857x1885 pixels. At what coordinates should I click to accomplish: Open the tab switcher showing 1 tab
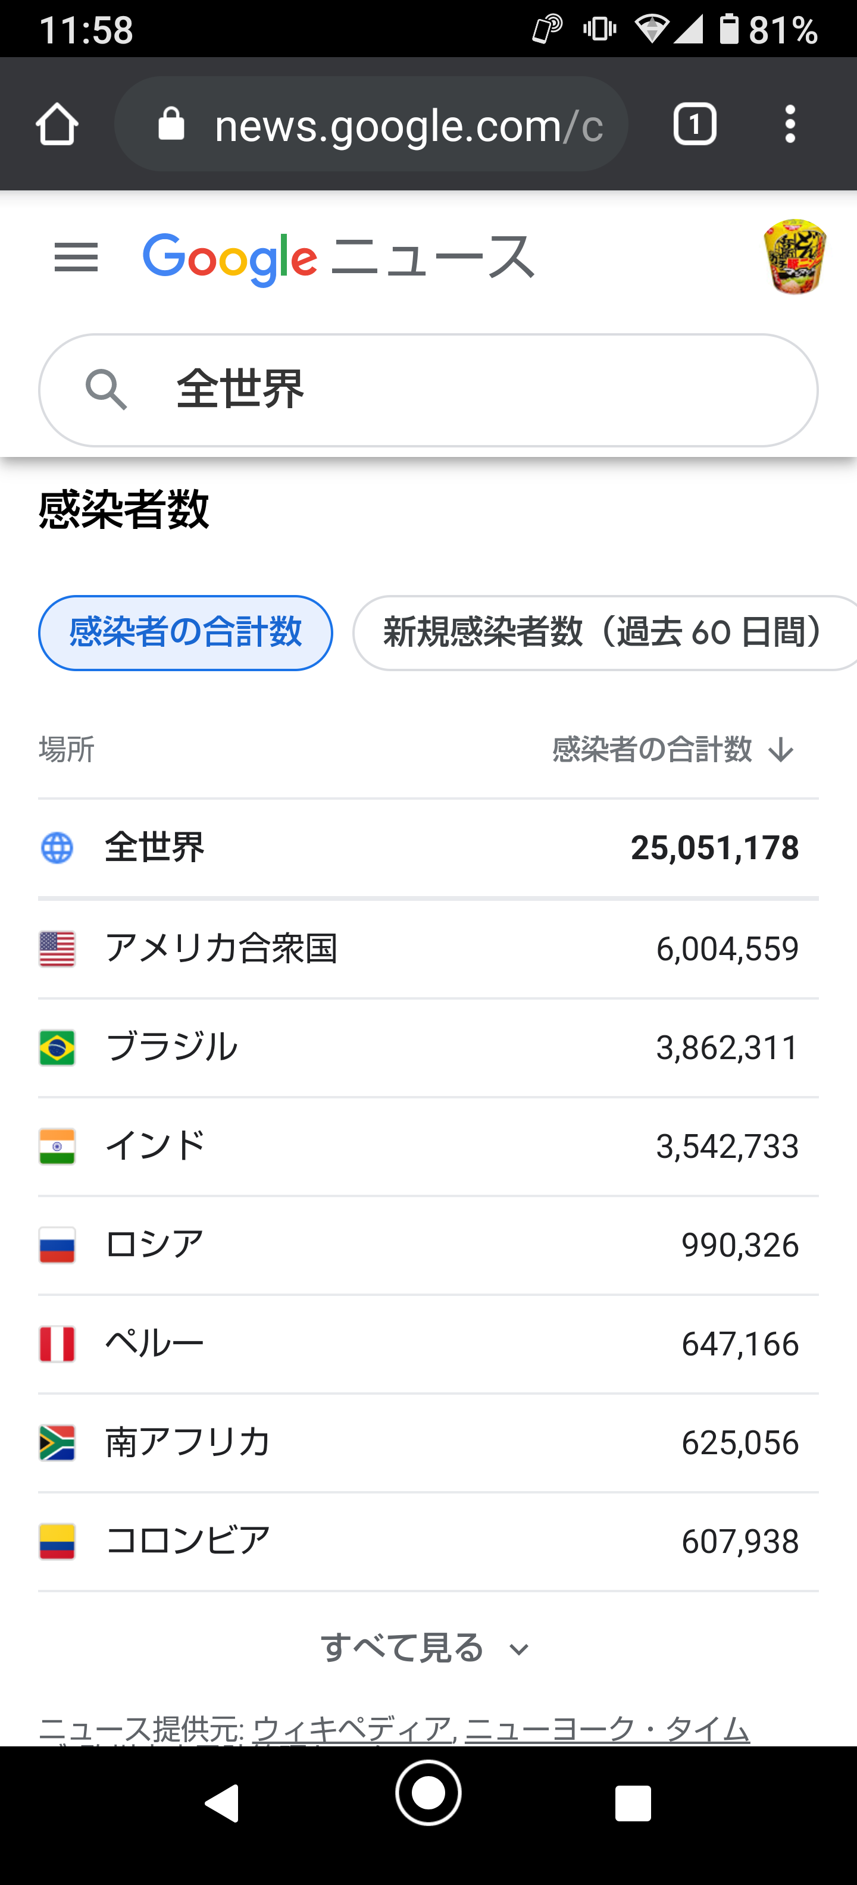pyautogui.click(x=694, y=124)
